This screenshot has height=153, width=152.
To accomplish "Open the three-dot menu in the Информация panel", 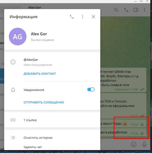I will 82,17.
